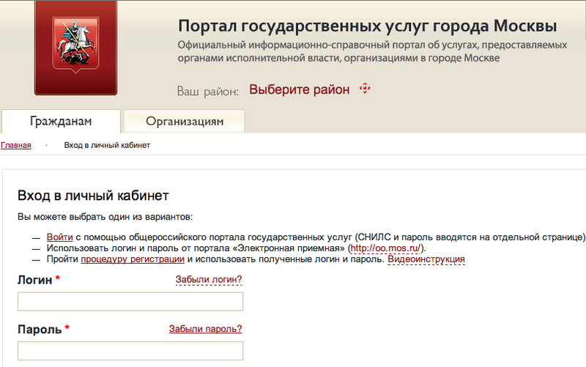Click the portal title Портал государственных услуг

tap(366, 26)
